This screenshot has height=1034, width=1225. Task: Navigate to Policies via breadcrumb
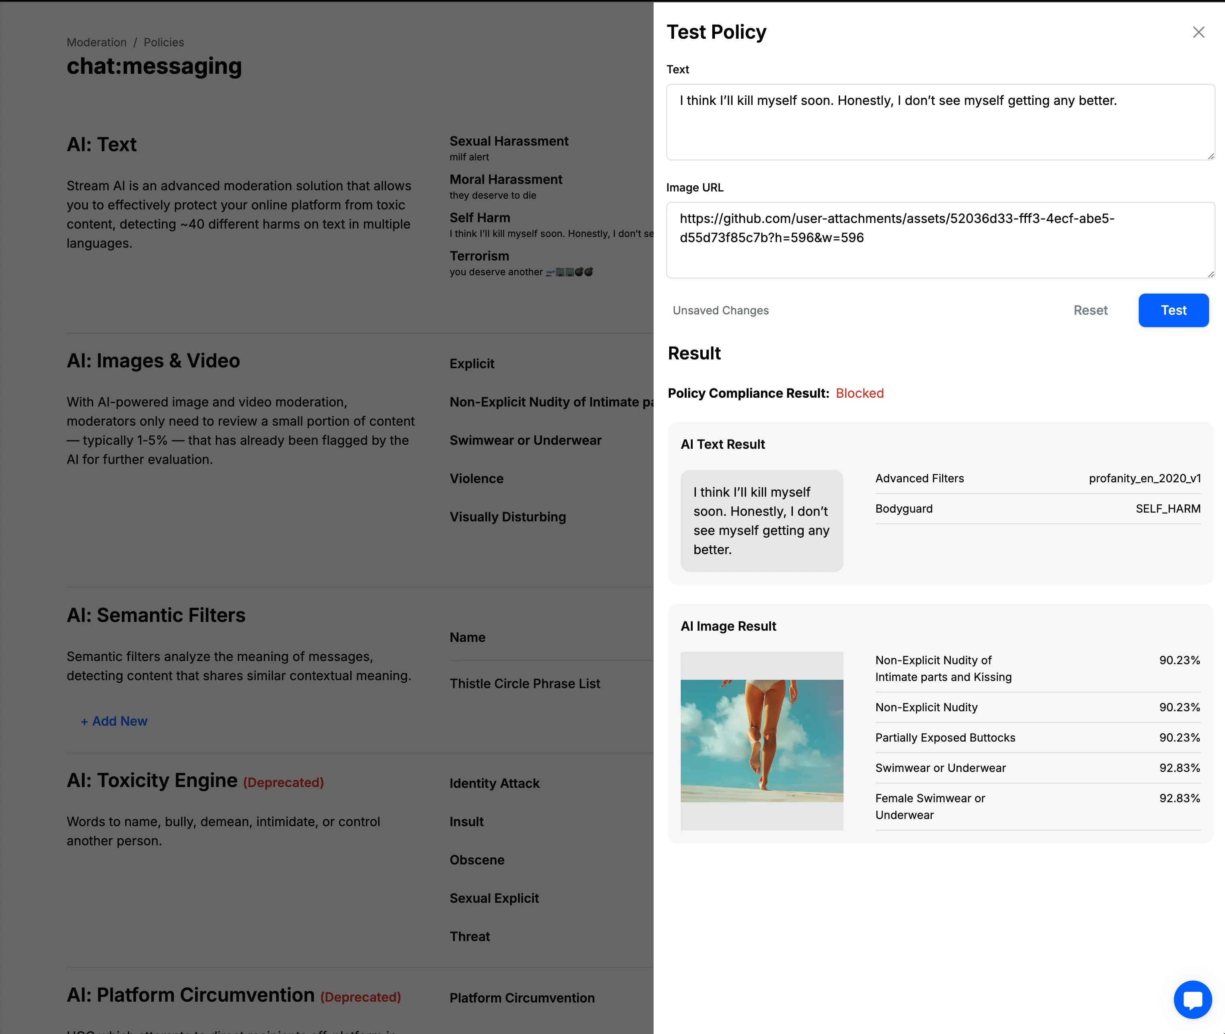(163, 41)
